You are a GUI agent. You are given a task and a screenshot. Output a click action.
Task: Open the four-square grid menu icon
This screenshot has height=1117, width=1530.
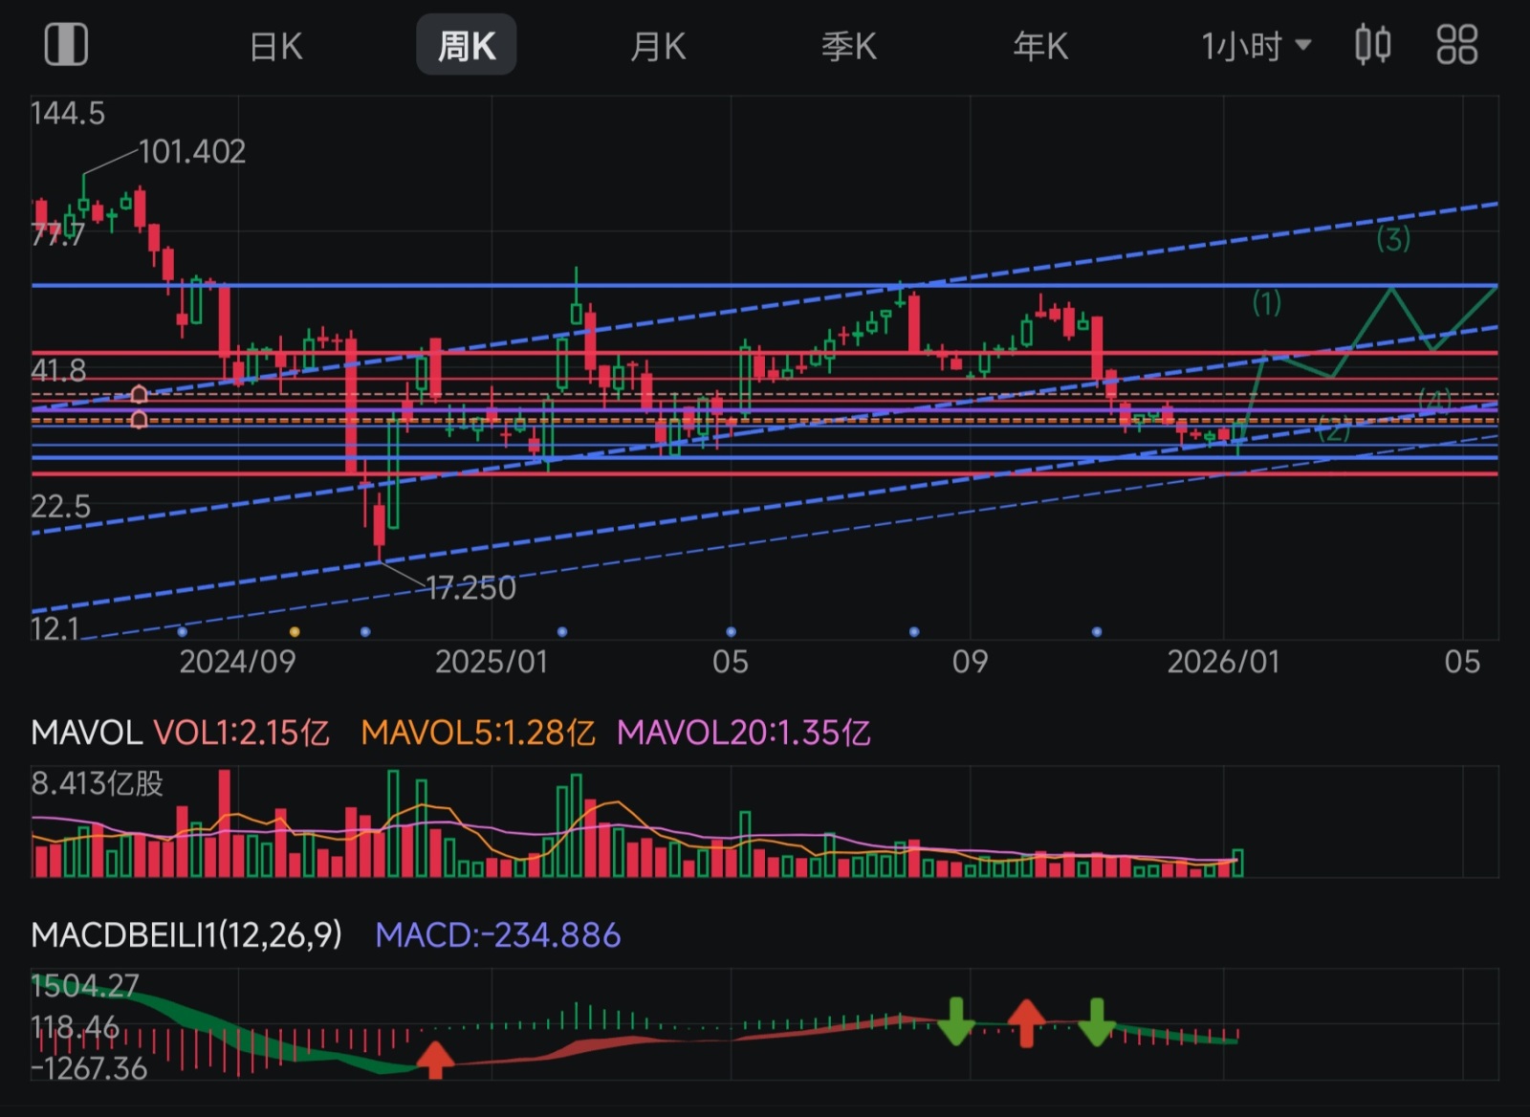point(1456,45)
